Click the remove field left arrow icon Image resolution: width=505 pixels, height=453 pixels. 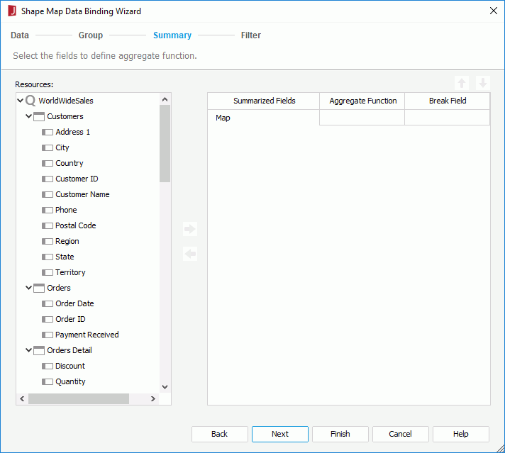point(190,254)
